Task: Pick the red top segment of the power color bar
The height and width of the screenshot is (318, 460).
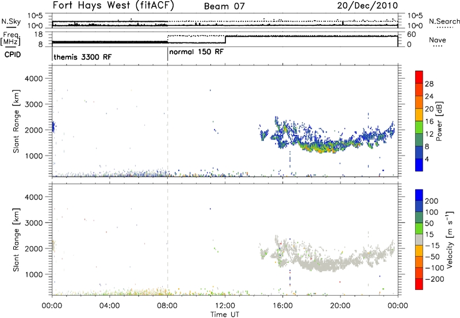Action: pyautogui.click(x=419, y=77)
